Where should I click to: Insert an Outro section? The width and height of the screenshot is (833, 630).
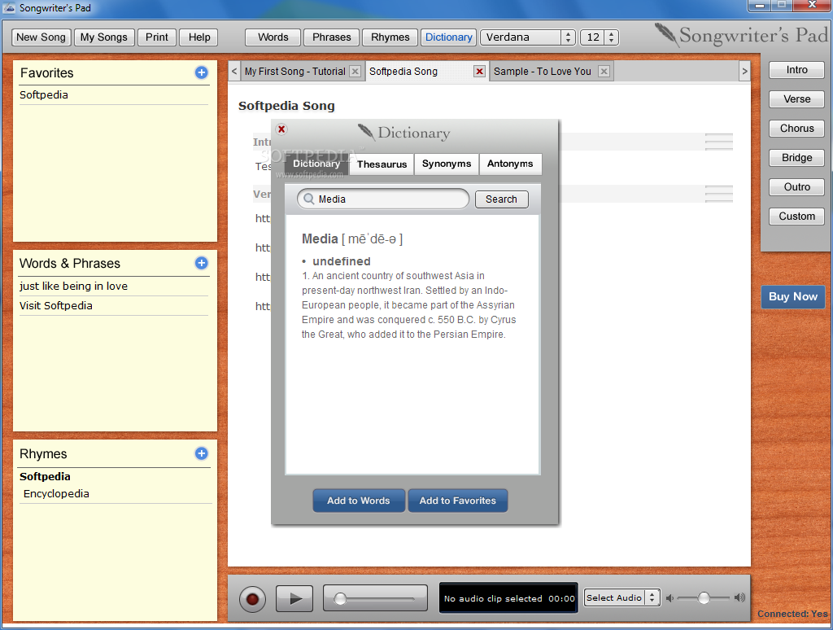[796, 187]
